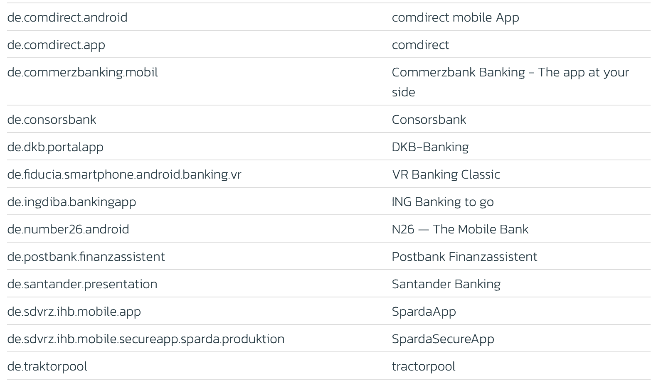Viewport: 656px width, 383px height.
Task: Click the de.fiducia.smartphone.android.banking.vr package
Action: click(124, 174)
